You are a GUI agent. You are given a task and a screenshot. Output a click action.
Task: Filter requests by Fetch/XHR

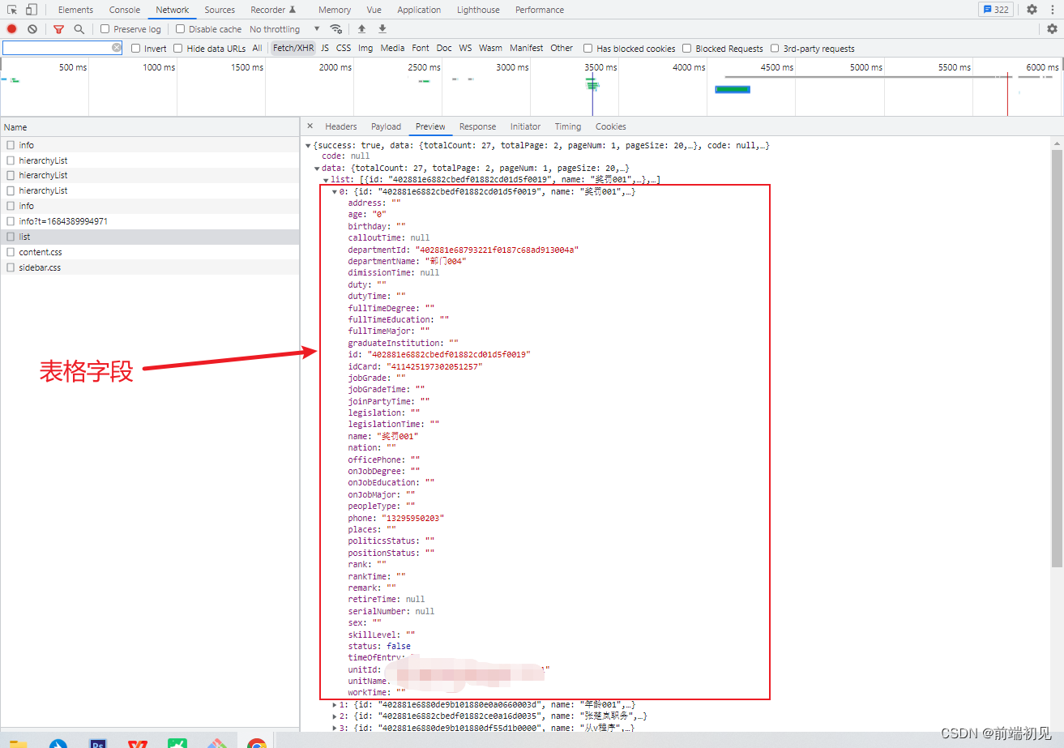click(x=293, y=49)
